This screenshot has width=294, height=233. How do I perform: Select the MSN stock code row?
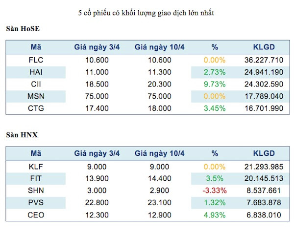tap(36, 97)
